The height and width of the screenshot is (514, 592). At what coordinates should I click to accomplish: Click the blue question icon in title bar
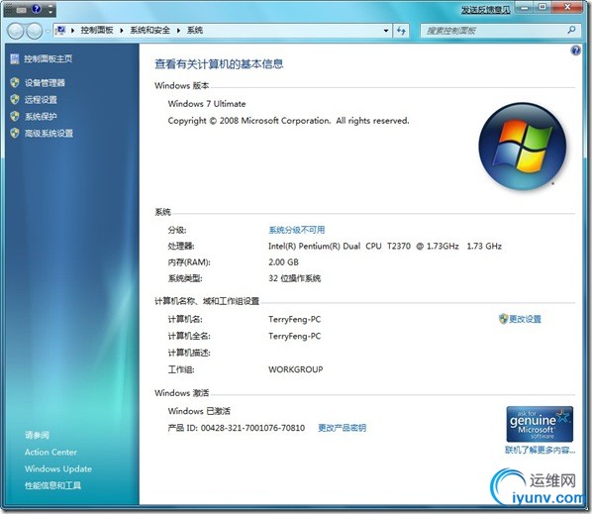click(x=37, y=9)
